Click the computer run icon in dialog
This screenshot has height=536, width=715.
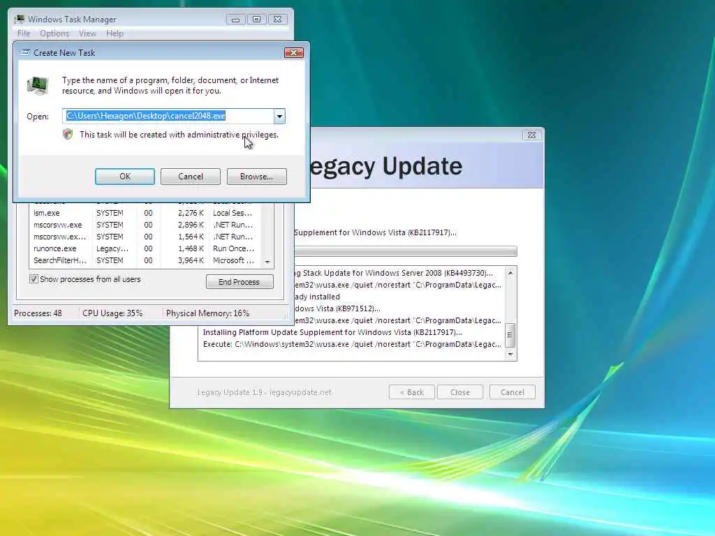click(x=38, y=85)
